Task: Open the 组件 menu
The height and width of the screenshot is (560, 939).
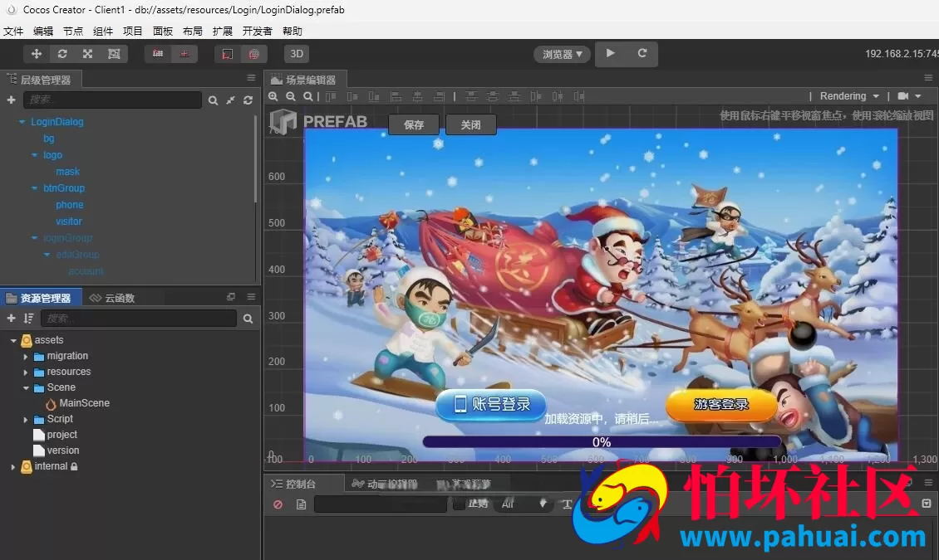Action: pos(103,31)
